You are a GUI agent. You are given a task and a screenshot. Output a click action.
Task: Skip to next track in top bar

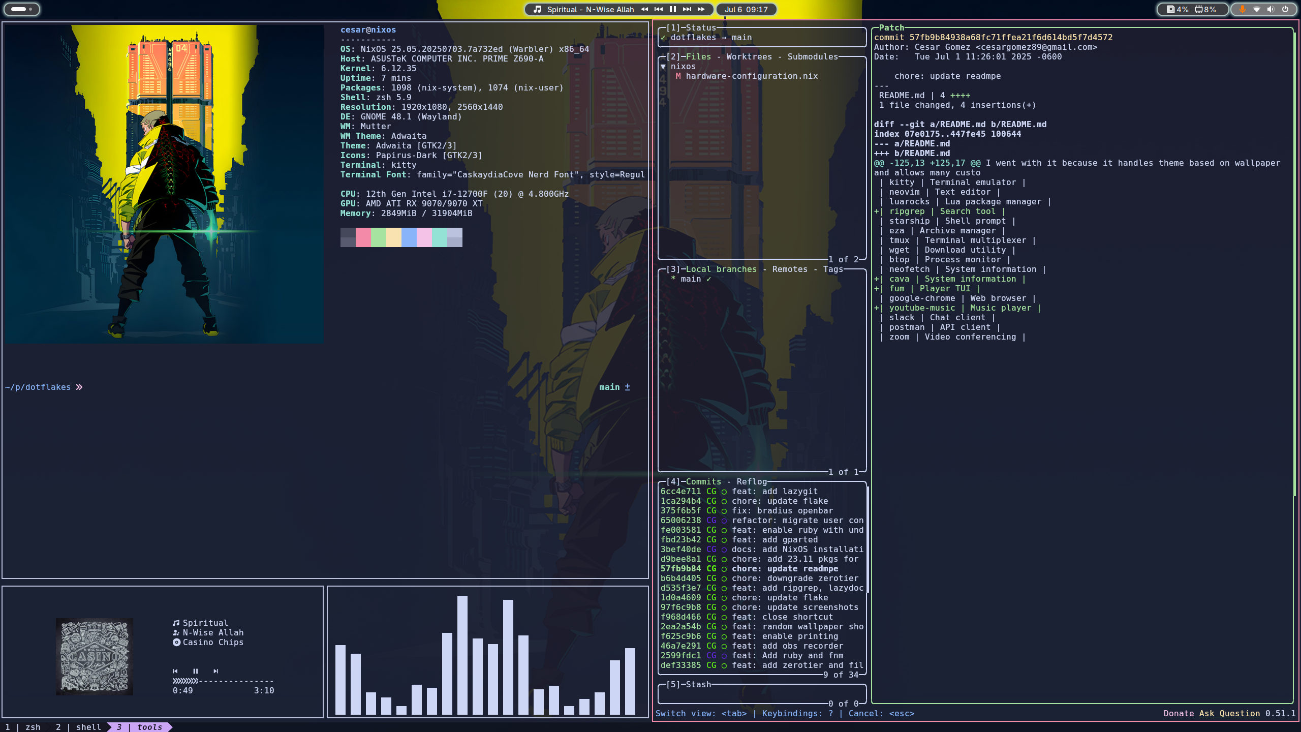pos(687,9)
